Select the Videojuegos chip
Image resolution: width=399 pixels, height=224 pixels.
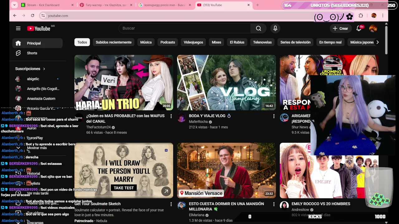click(193, 42)
